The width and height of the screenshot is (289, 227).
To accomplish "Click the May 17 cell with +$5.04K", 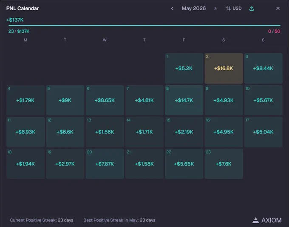I will [263, 132].
